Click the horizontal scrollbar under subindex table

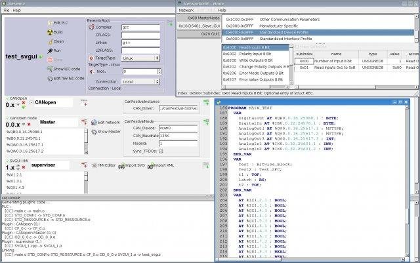click(356, 87)
